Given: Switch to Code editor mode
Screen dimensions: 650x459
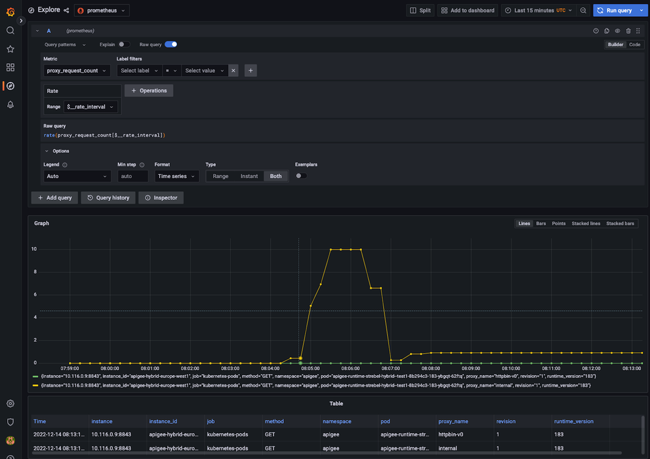Looking at the screenshot, I should 634,44.
